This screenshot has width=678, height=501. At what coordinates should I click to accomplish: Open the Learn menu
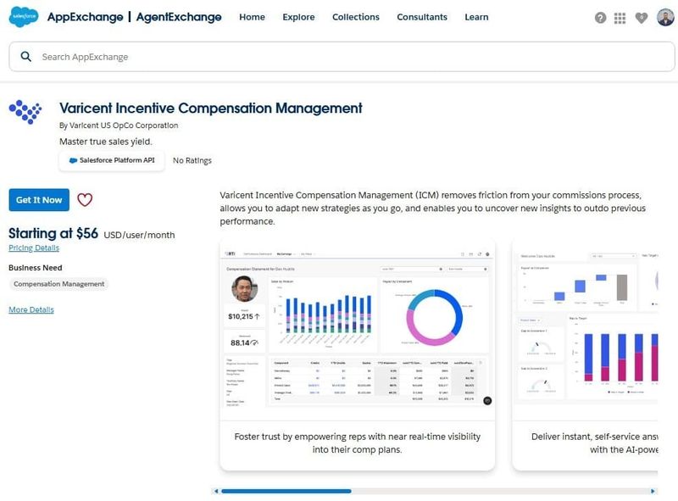click(476, 17)
